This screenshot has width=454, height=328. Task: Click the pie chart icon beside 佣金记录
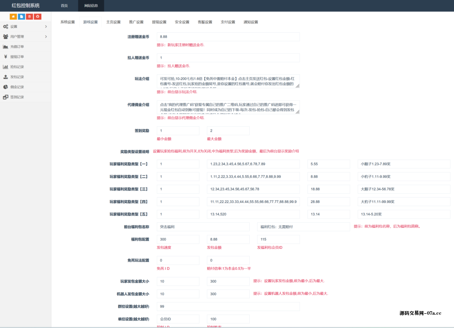5,87
